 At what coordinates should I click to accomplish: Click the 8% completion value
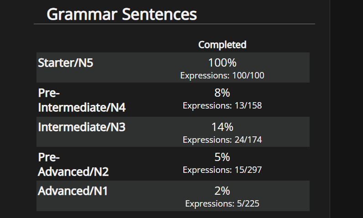click(x=222, y=93)
